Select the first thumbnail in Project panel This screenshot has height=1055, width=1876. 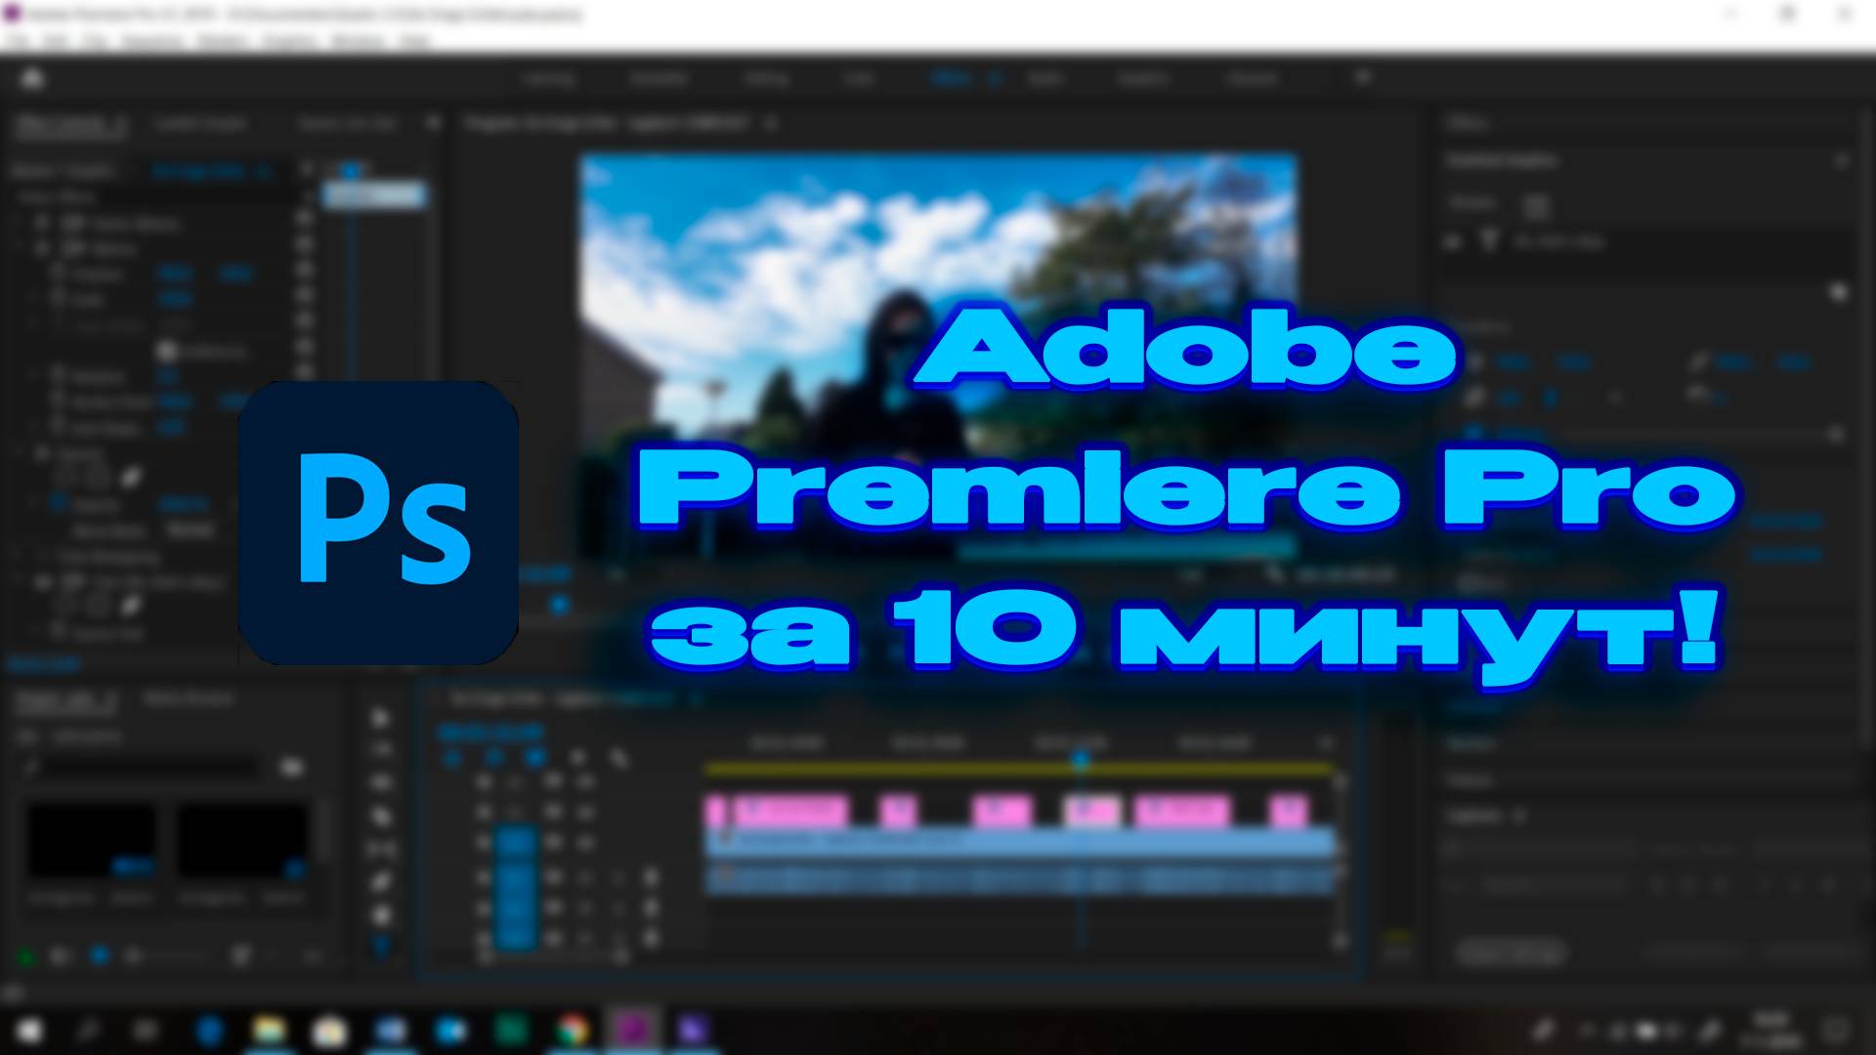(x=91, y=841)
